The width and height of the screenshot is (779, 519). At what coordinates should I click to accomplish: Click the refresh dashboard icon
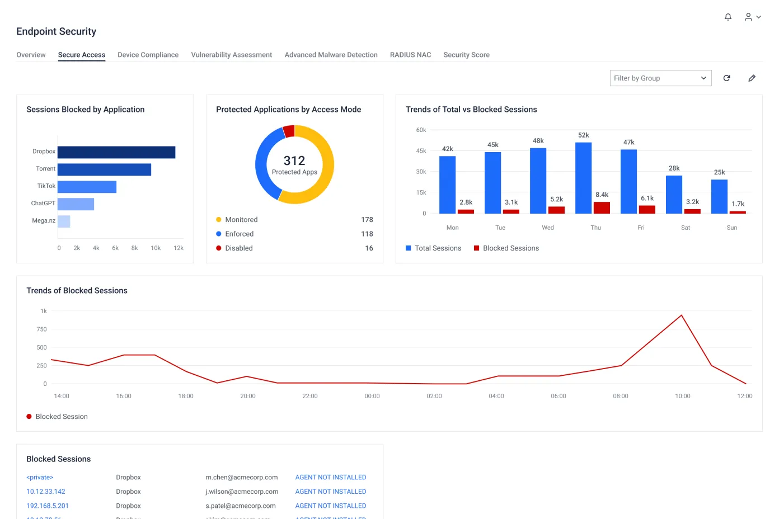click(726, 78)
